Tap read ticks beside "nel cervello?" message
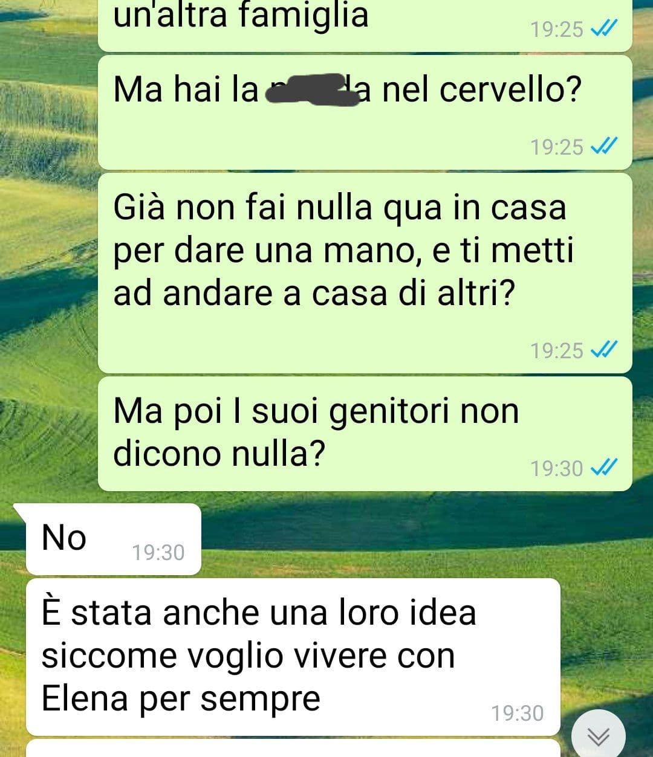This screenshot has height=757, width=653. (603, 146)
